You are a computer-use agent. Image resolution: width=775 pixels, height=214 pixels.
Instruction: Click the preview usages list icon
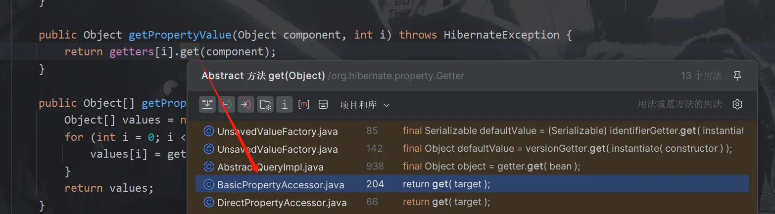tap(323, 104)
